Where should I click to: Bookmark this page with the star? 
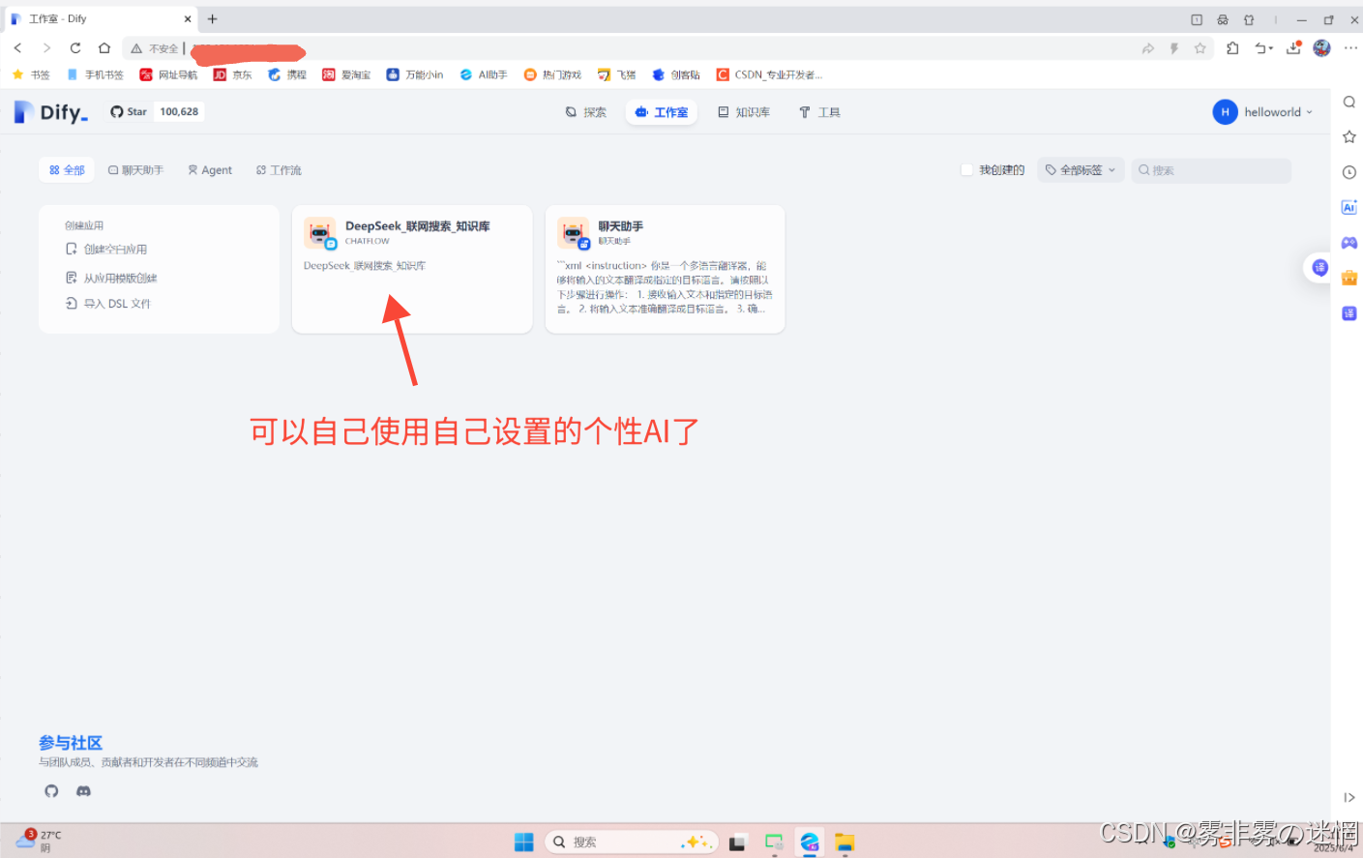click(x=1200, y=48)
